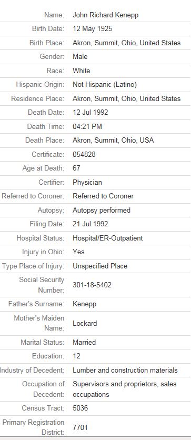Select Census Tract value 5036
Screen dimensions: 191x440
click(x=80, y=408)
